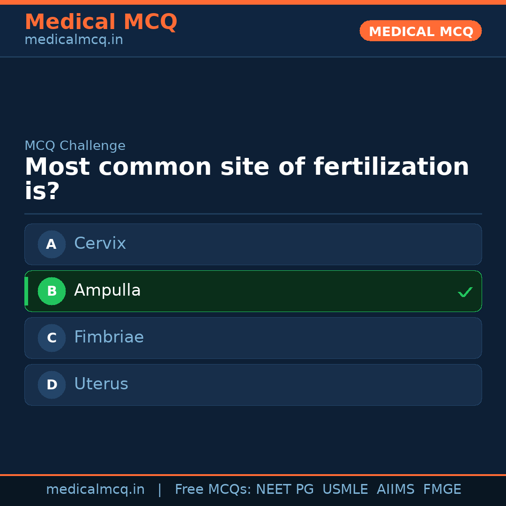This screenshot has width=506, height=506.
Task: Pick the Fimbriae answer text
Action: click(x=109, y=337)
